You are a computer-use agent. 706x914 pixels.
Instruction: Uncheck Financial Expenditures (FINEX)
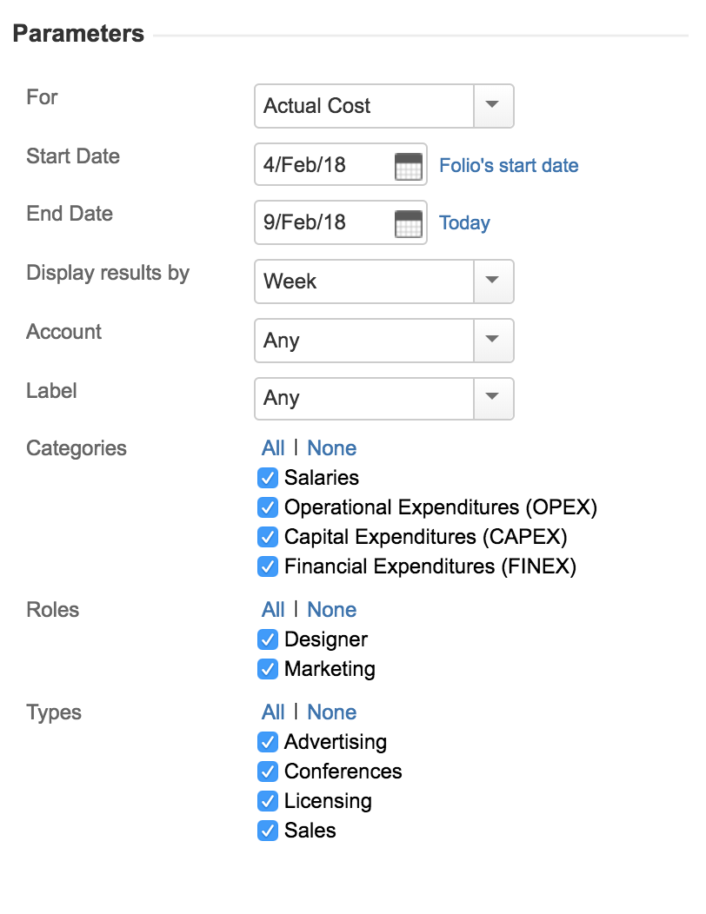pos(268,566)
